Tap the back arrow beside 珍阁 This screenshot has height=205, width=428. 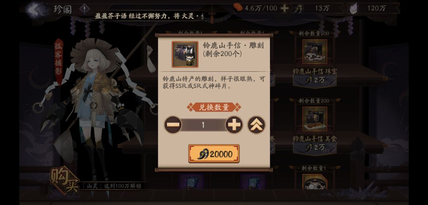[36, 9]
